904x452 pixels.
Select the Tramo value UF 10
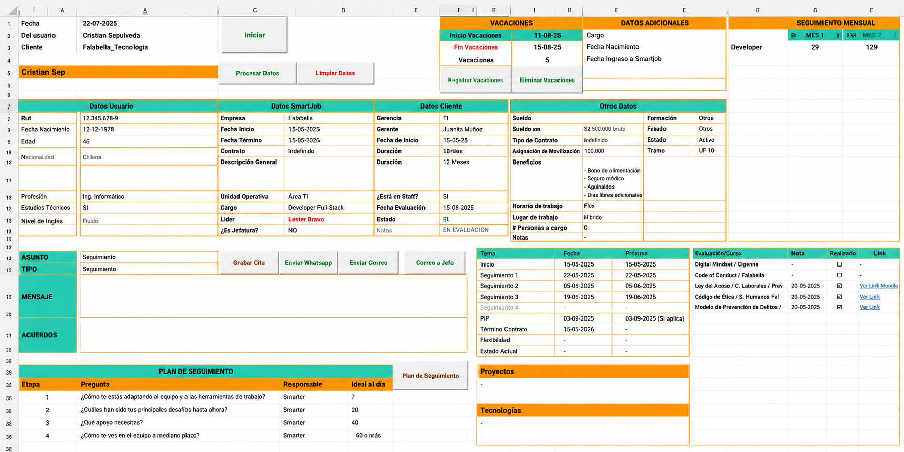pyautogui.click(x=706, y=151)
